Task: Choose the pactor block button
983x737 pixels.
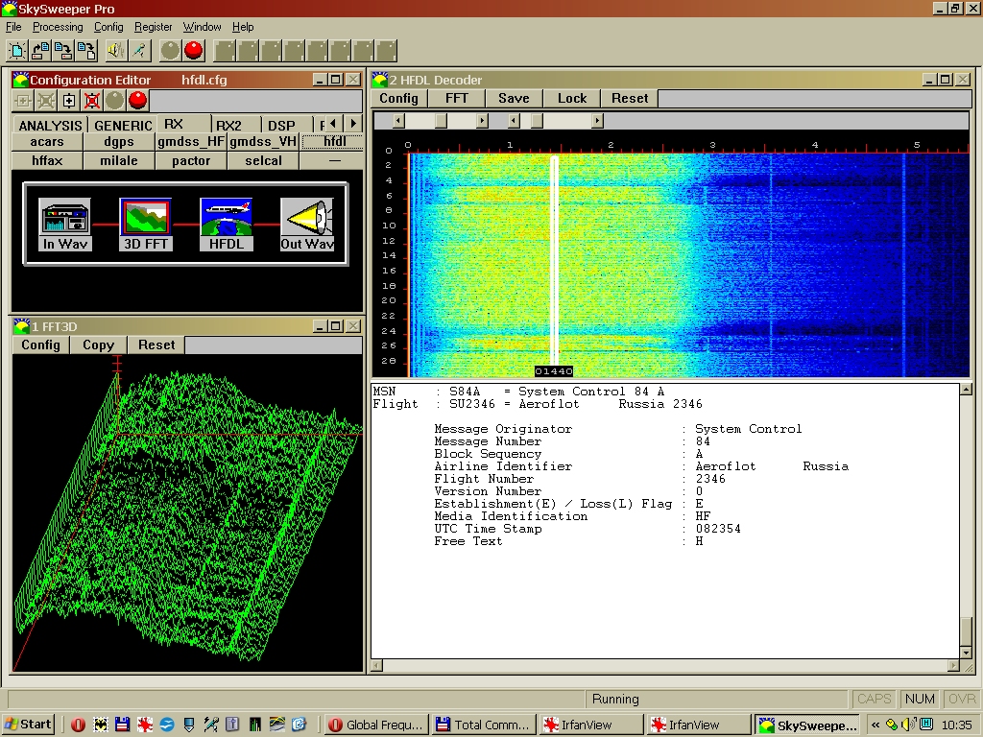Action: click(191, 161)
